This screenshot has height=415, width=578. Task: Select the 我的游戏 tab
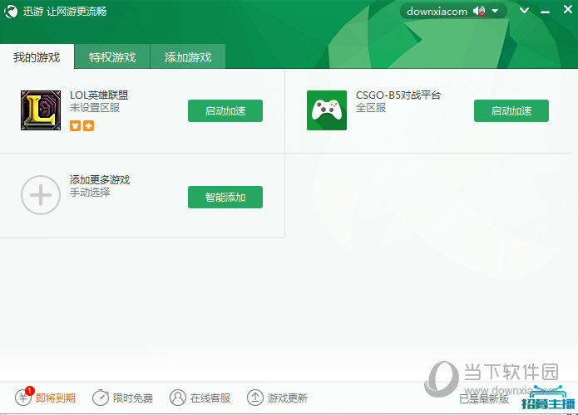(37, 57)
